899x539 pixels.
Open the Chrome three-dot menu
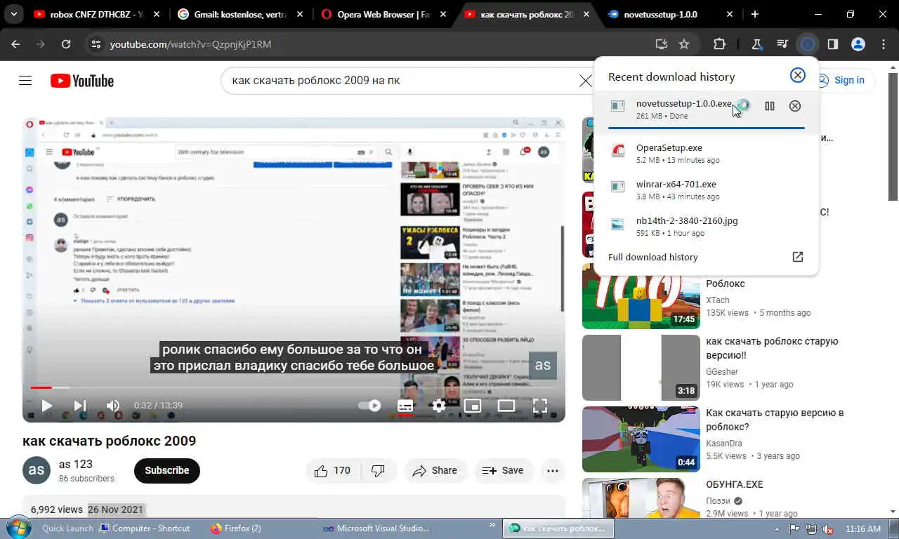pos(884,44)
